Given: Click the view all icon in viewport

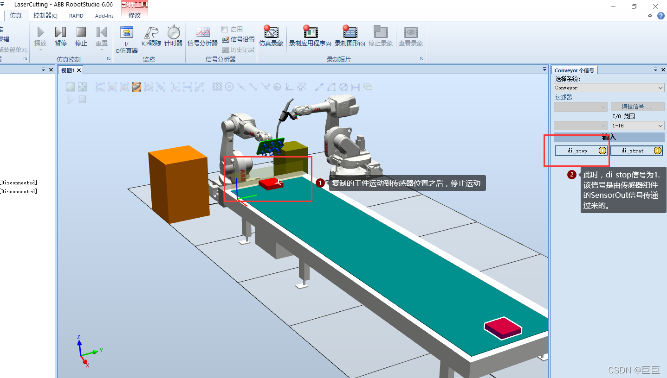Looking at the screenshot, I should coord(70,87).
